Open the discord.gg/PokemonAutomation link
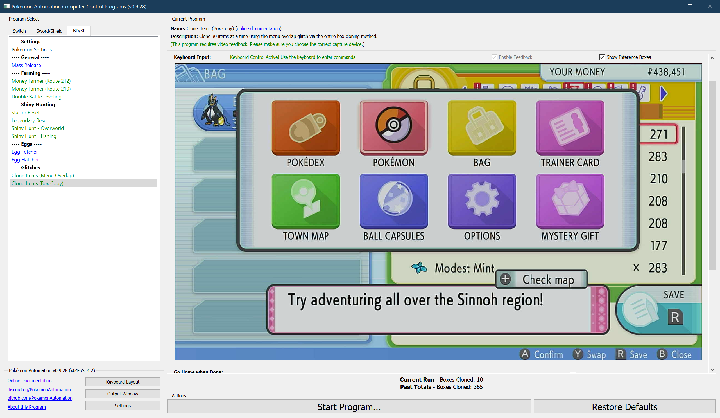Viewport: 720px width, 418px height. 39,389
